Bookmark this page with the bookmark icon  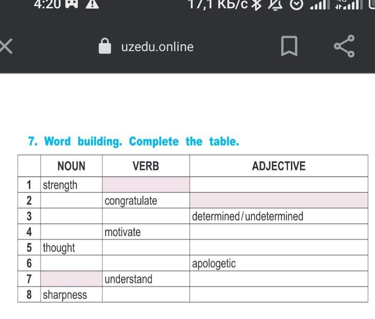tap(289, 46)
